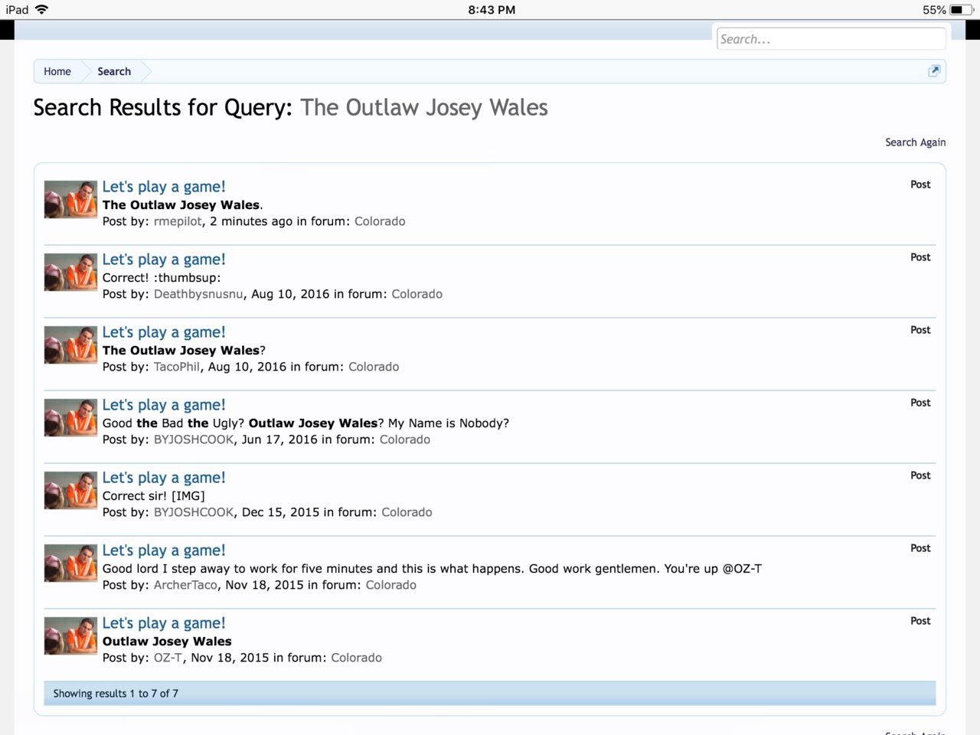This screenshot has height=735, width=980.
Task: Open Colorado forum link in rmepilot's result
Action: [x=380, y=221]
